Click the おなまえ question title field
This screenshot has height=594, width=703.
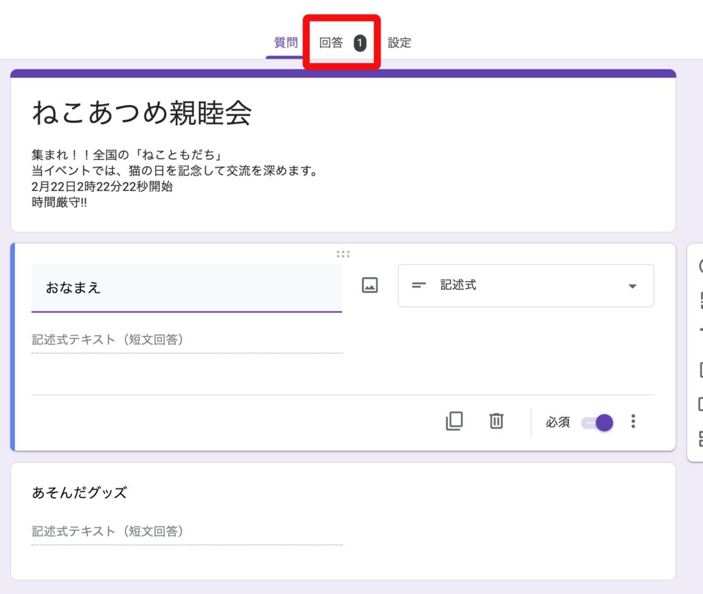click(x=187, y=287)
